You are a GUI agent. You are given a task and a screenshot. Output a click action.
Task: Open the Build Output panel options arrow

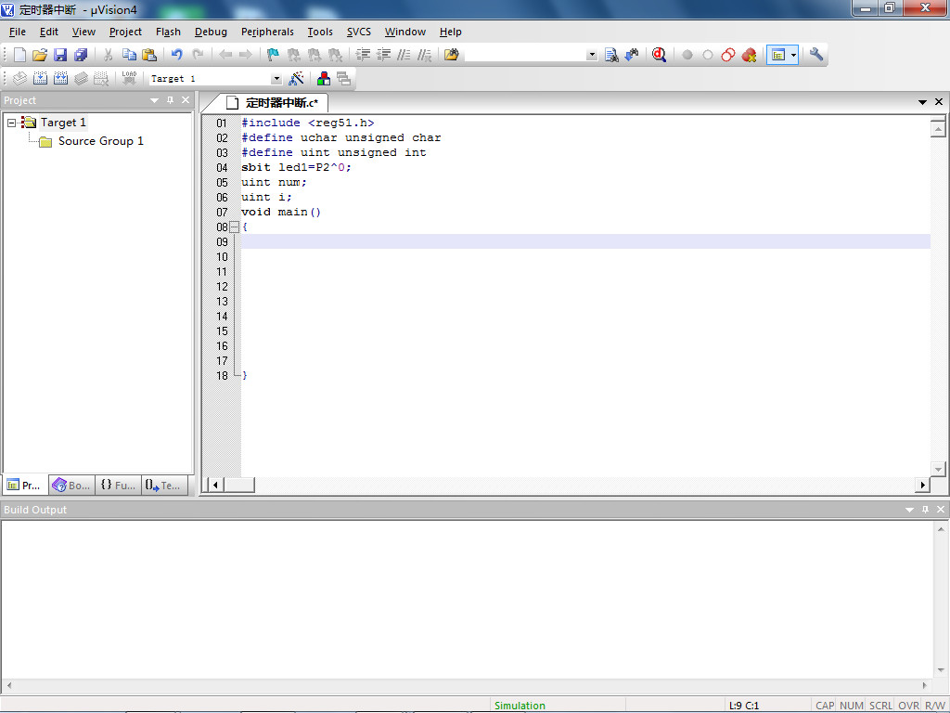909,510
